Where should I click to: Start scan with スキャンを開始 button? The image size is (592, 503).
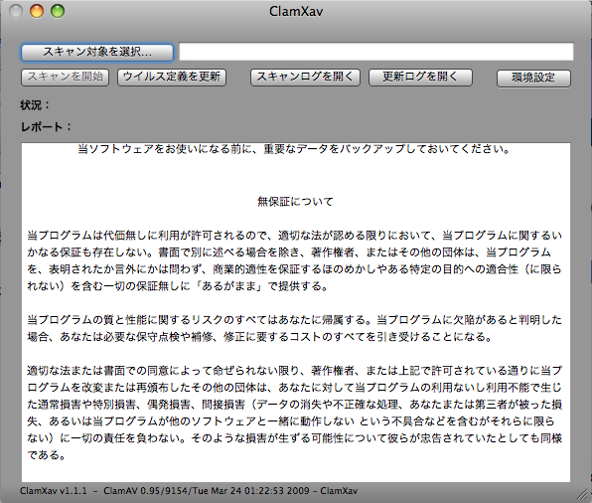point(65,78)
